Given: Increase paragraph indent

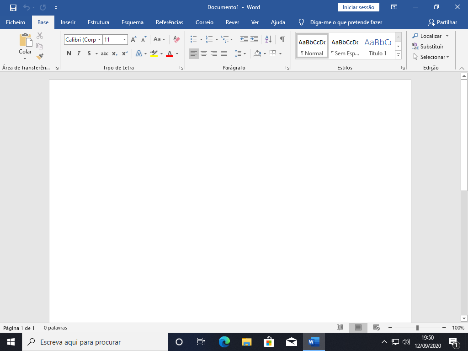Looking at the screenshot, I should click(x=254, y=39).
